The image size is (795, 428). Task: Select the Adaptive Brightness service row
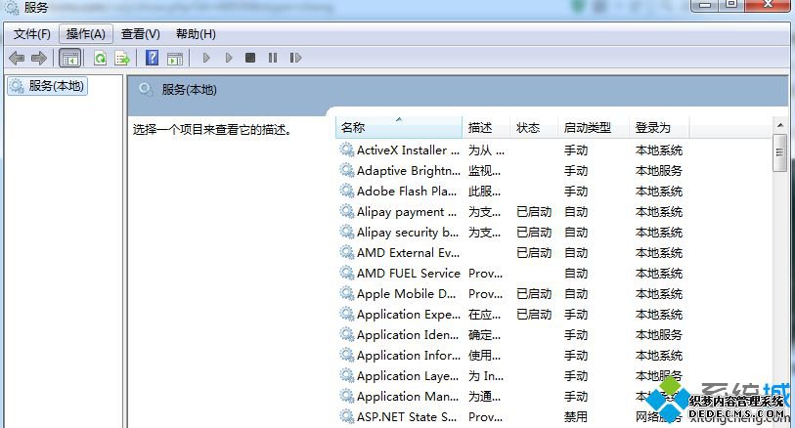pos(511,171)
